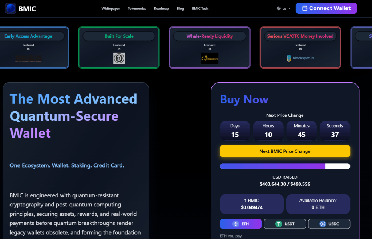
Task: Click the wallet icon in Connect Wallet
Action: [x=305, y=8]
